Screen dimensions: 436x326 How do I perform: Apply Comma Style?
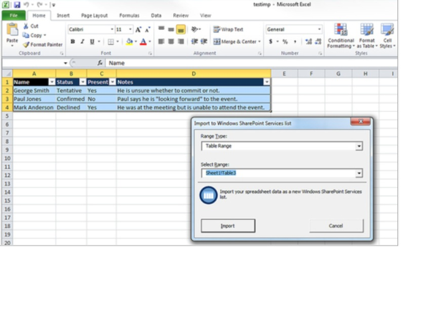(x=295, y=42)
